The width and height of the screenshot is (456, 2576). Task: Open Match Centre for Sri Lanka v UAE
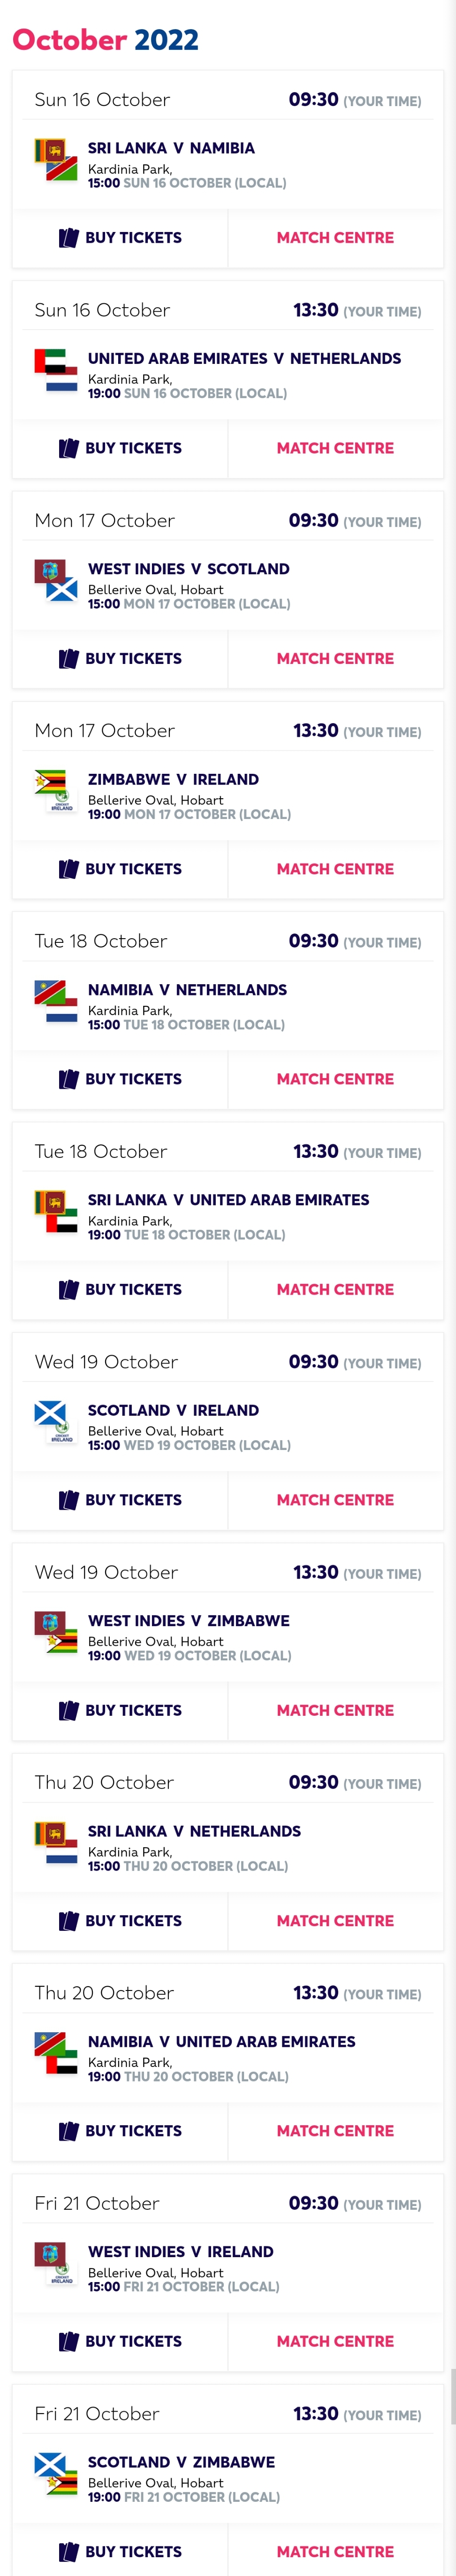coord(335,1289)
